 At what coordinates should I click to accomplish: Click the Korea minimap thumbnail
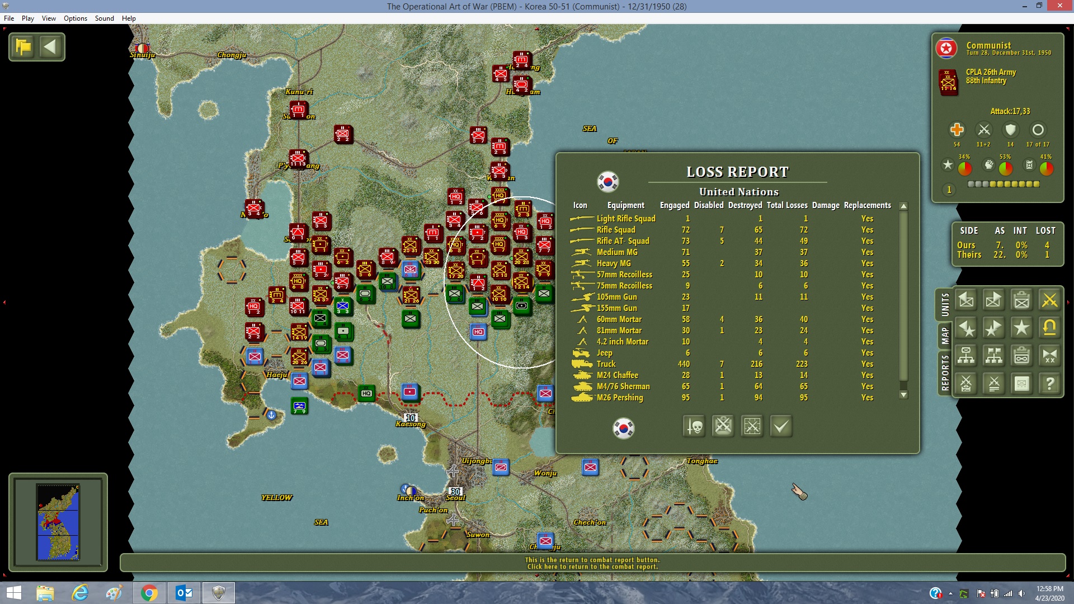pos(58,522)
